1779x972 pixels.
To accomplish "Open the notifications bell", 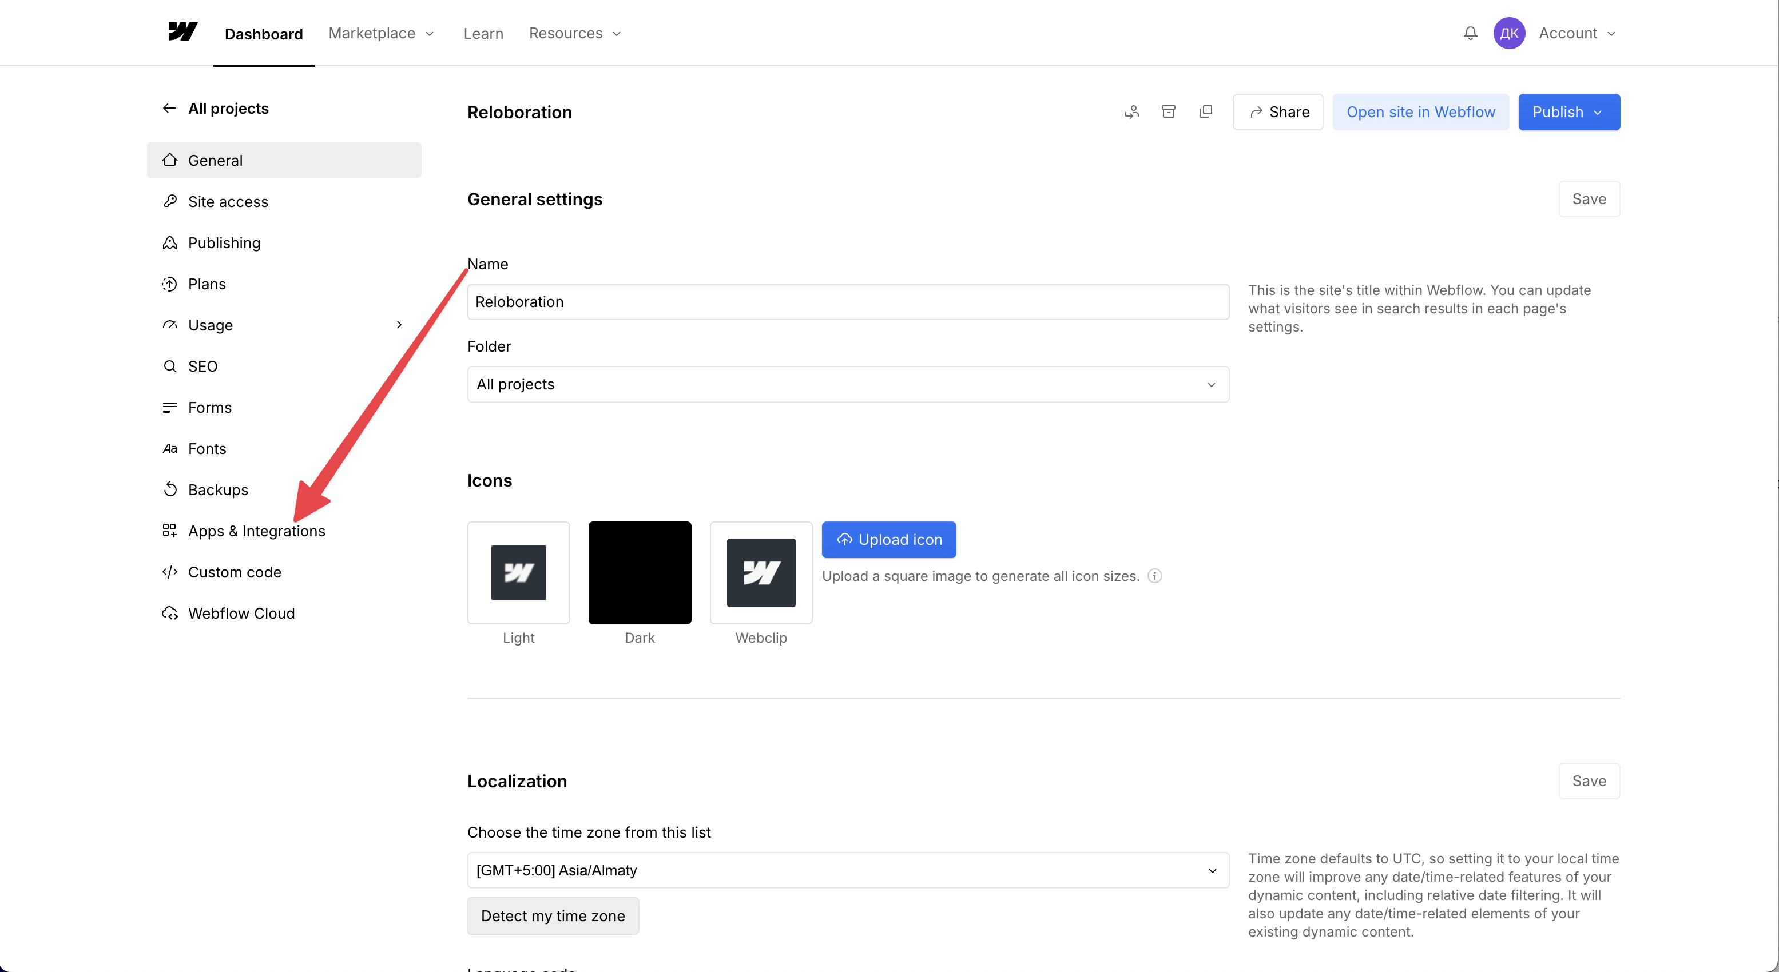I will 1470,33.
